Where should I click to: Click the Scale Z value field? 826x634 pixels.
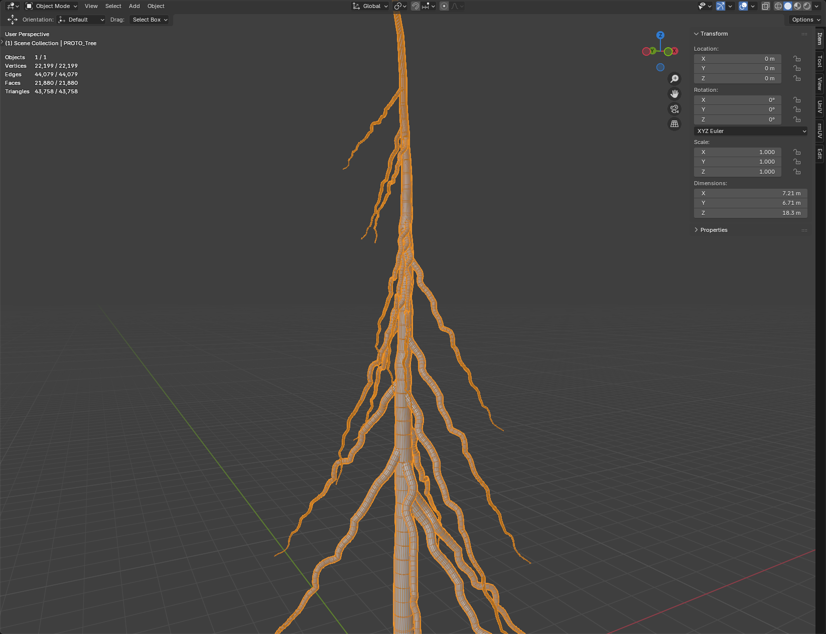(x=738, y=172)
